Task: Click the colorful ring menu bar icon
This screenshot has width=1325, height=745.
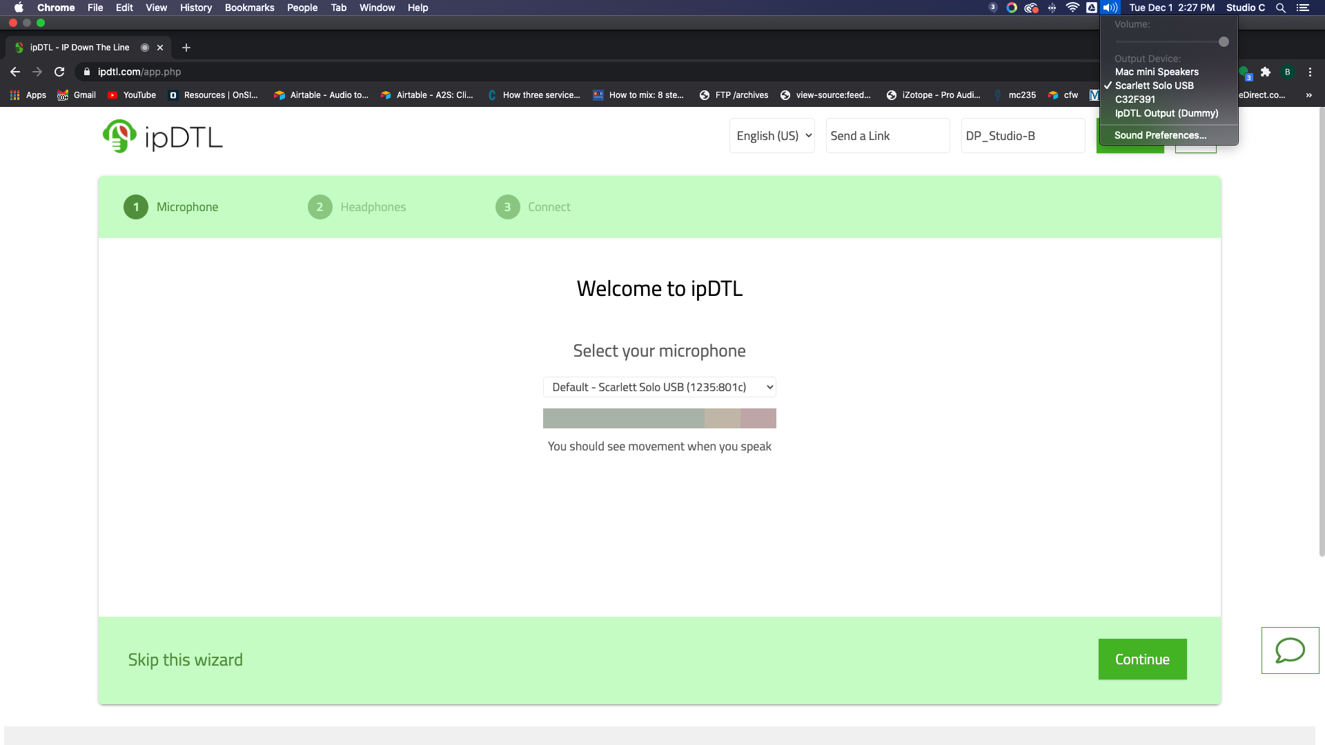Action: 1012,8
